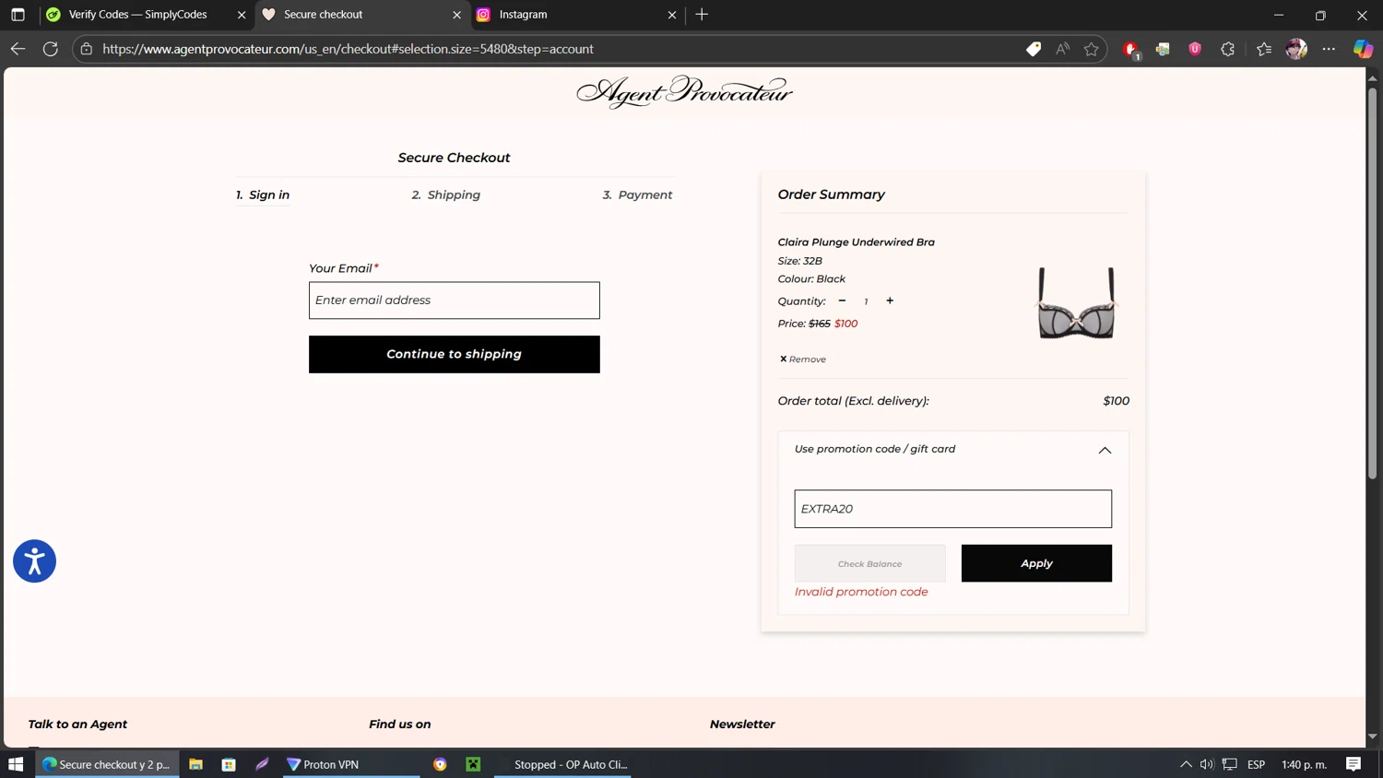Open the feather app in taskbar
Screen dimensions: 1383x778
[x=262, y=764]
